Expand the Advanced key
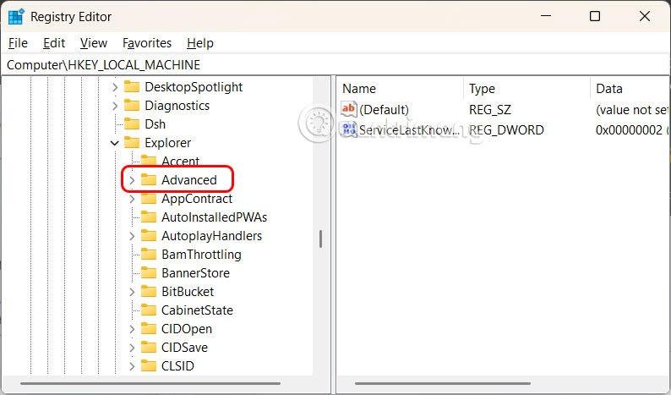The width and height of the screenshot is (671, 395). [132, 180]
